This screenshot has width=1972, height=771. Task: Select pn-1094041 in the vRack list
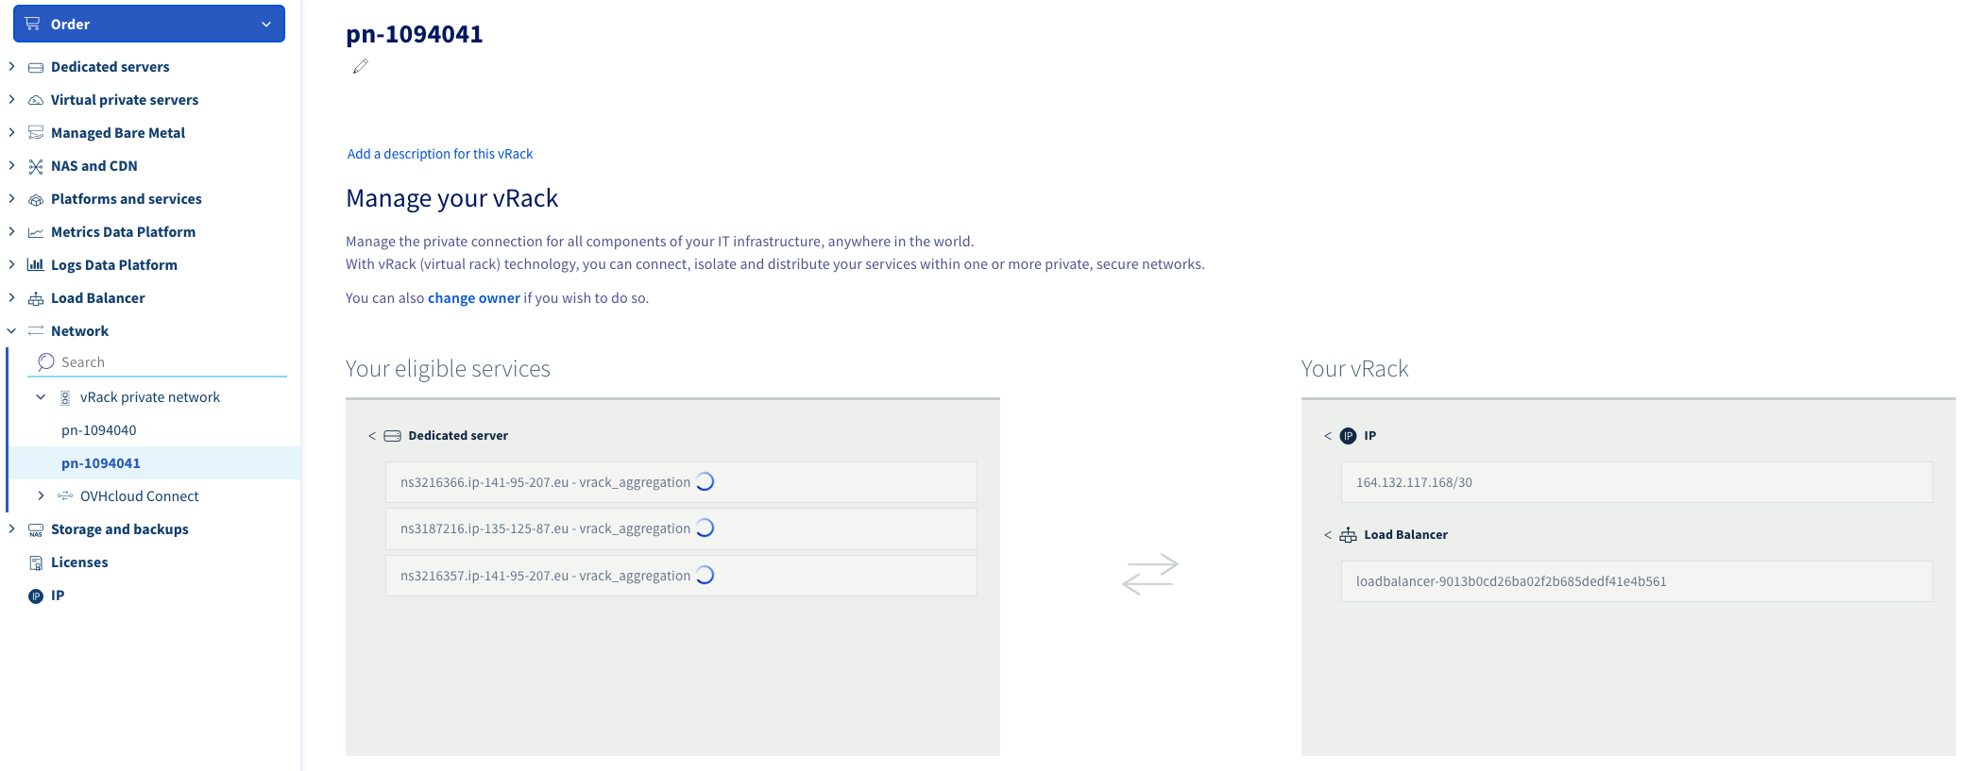(x=101, y=463)
